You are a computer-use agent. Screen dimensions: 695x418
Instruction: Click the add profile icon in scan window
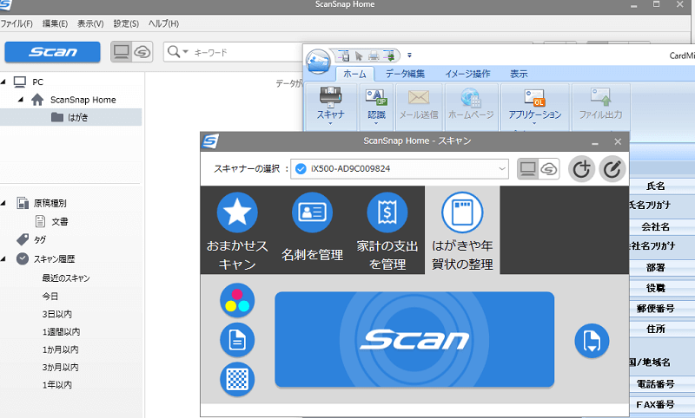581,168
